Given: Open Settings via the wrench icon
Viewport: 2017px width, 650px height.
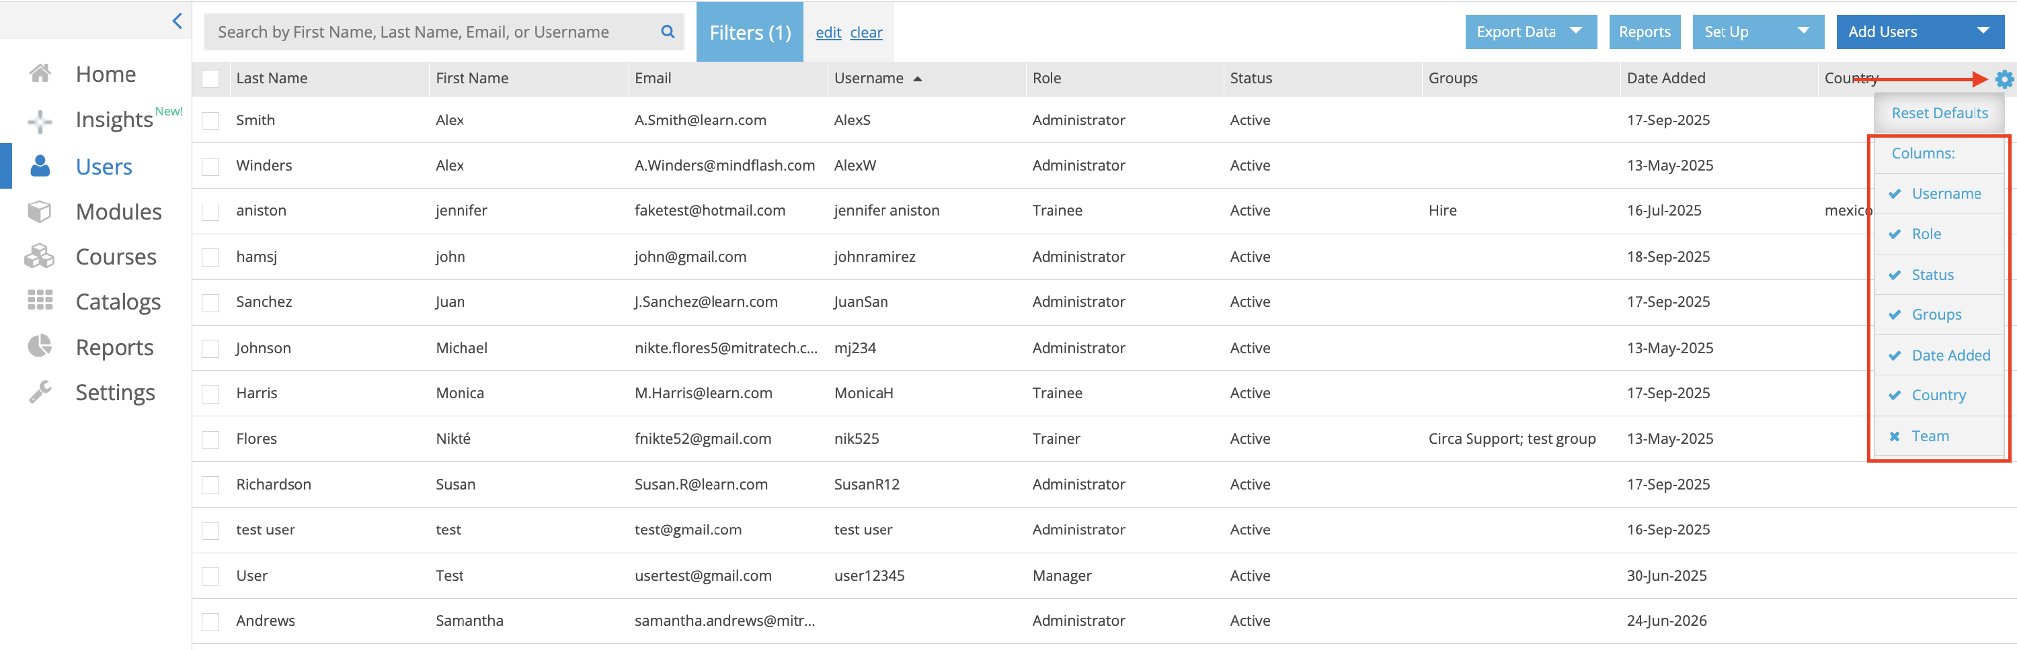Looking at the screenshot, I should click(40, 392).
